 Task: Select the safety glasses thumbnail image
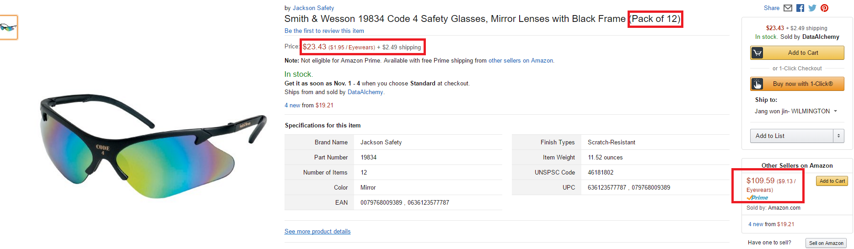point(8,27)
